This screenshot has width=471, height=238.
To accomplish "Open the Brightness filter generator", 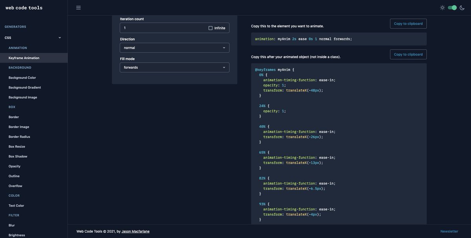I will click(x=17, y=235).
